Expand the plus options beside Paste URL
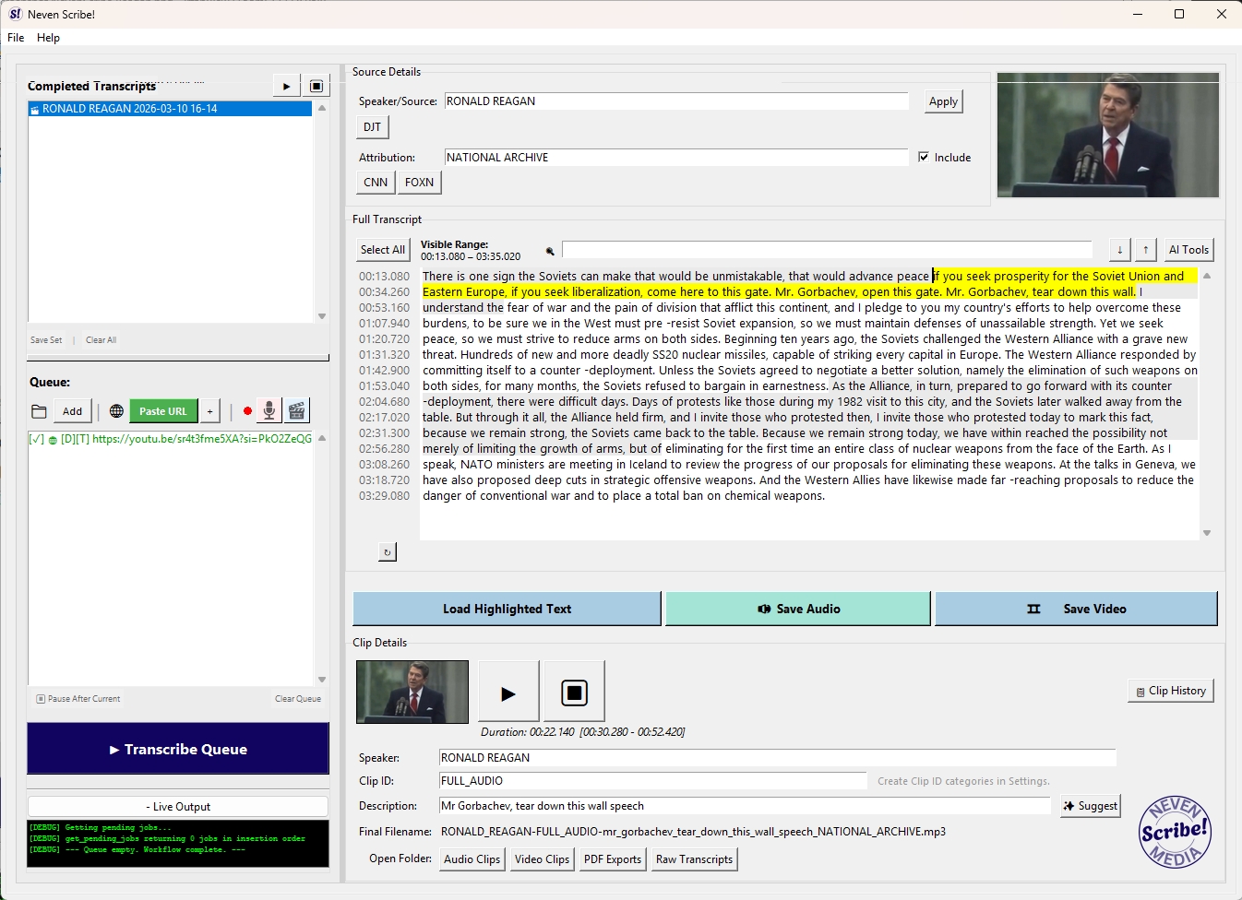This screenshot has height=900, width=1242. pyautogui.click(x=210, y=411)
